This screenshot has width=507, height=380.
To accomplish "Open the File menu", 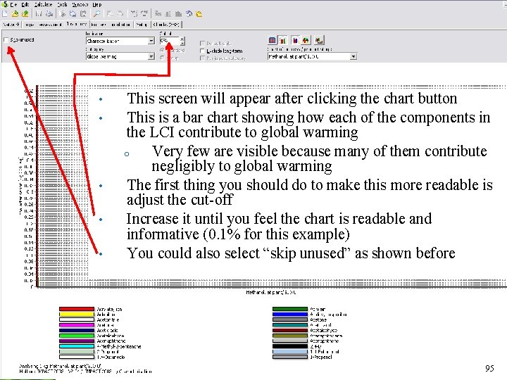I will (13, 4).
